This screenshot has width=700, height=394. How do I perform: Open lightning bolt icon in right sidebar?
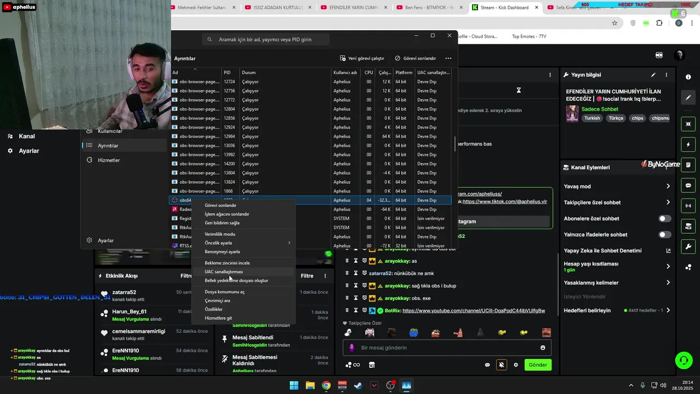(x=688, y=144)
